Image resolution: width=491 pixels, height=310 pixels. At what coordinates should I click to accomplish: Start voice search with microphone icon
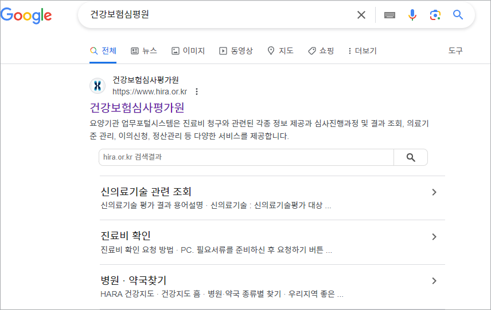[x=412, y=15]
